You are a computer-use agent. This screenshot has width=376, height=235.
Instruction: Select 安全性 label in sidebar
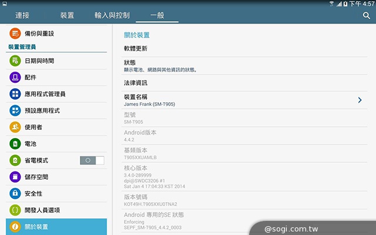coord(33,193)
